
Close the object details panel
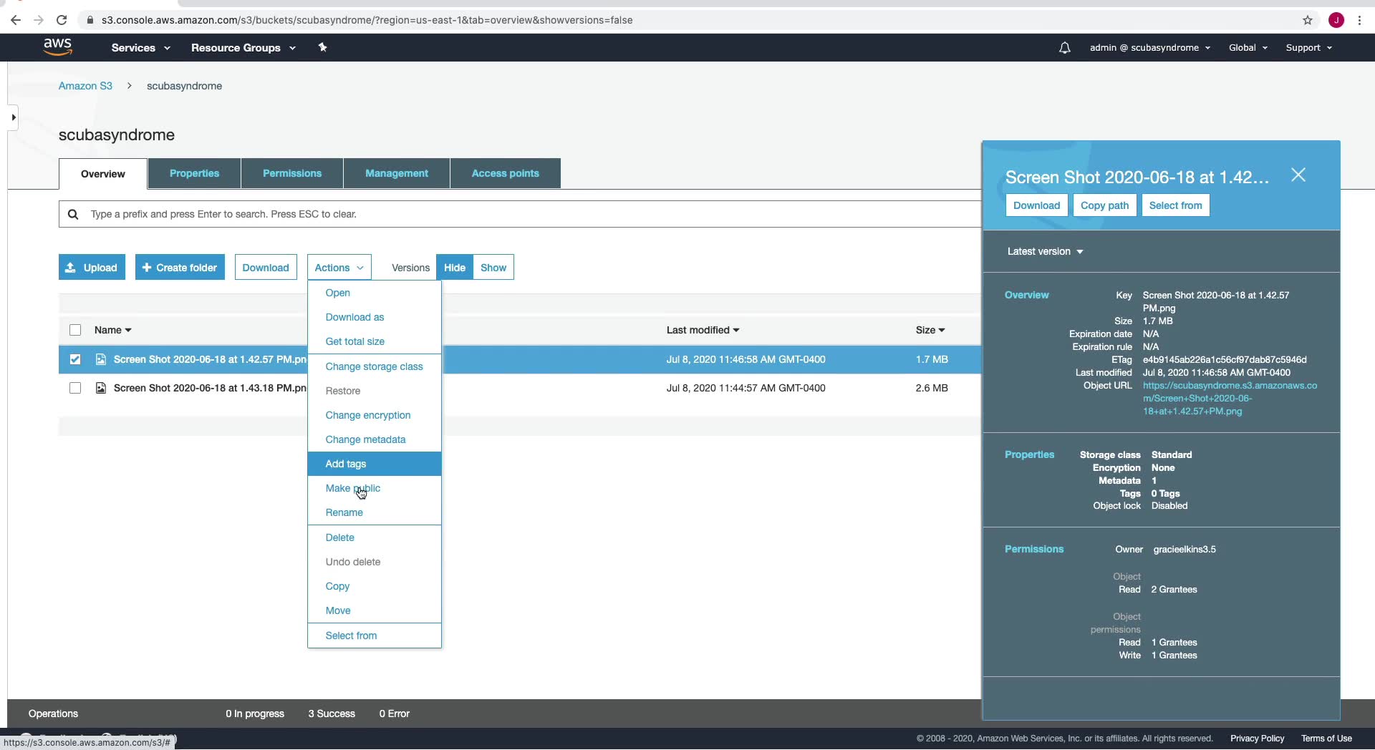pyautogui.click(x=1298, y=175)
